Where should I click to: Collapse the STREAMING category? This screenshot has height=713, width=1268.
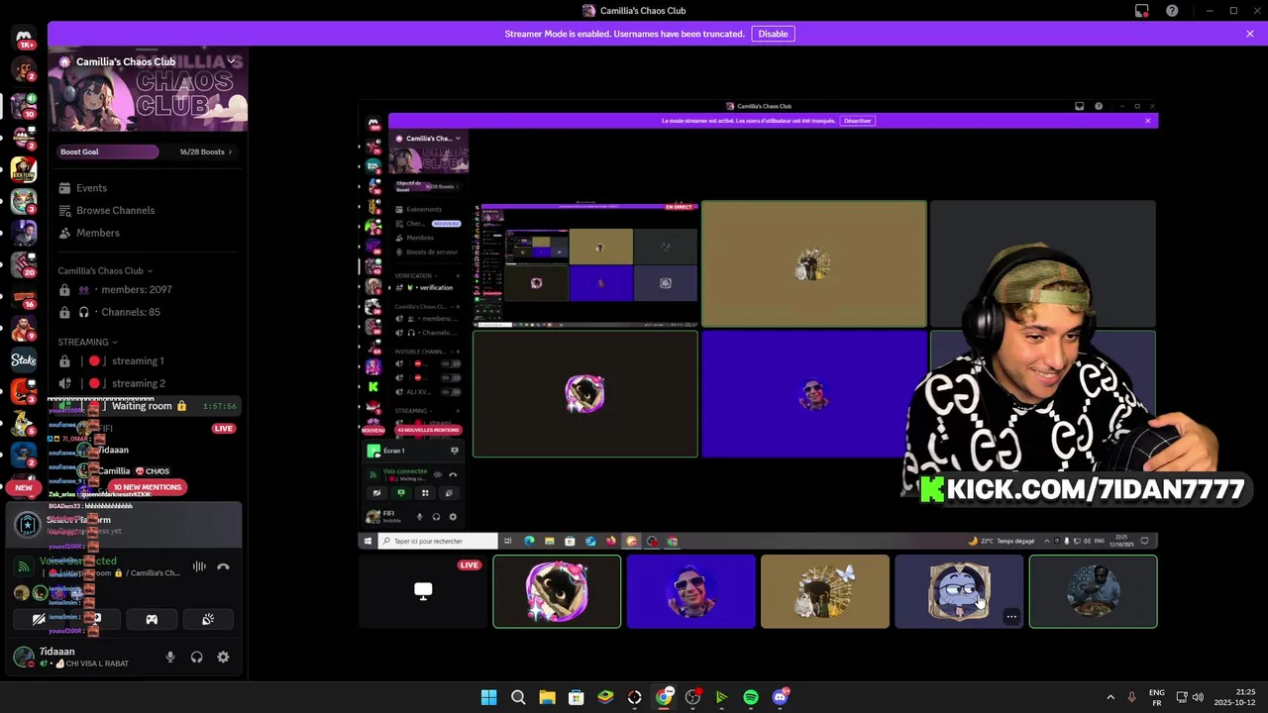coord(87,342)
